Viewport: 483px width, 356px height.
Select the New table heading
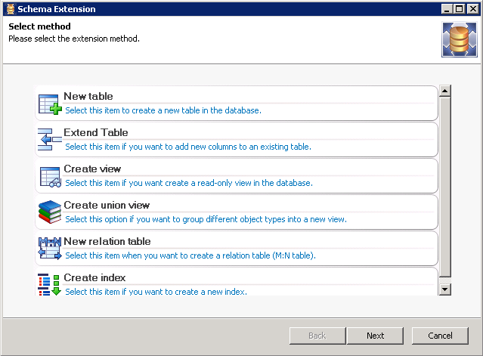[x=88, y=96]
